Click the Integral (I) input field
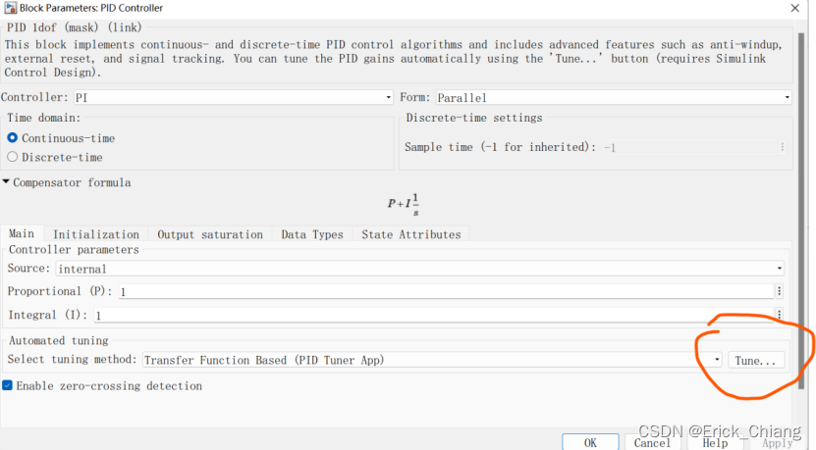 pos(434,315)
